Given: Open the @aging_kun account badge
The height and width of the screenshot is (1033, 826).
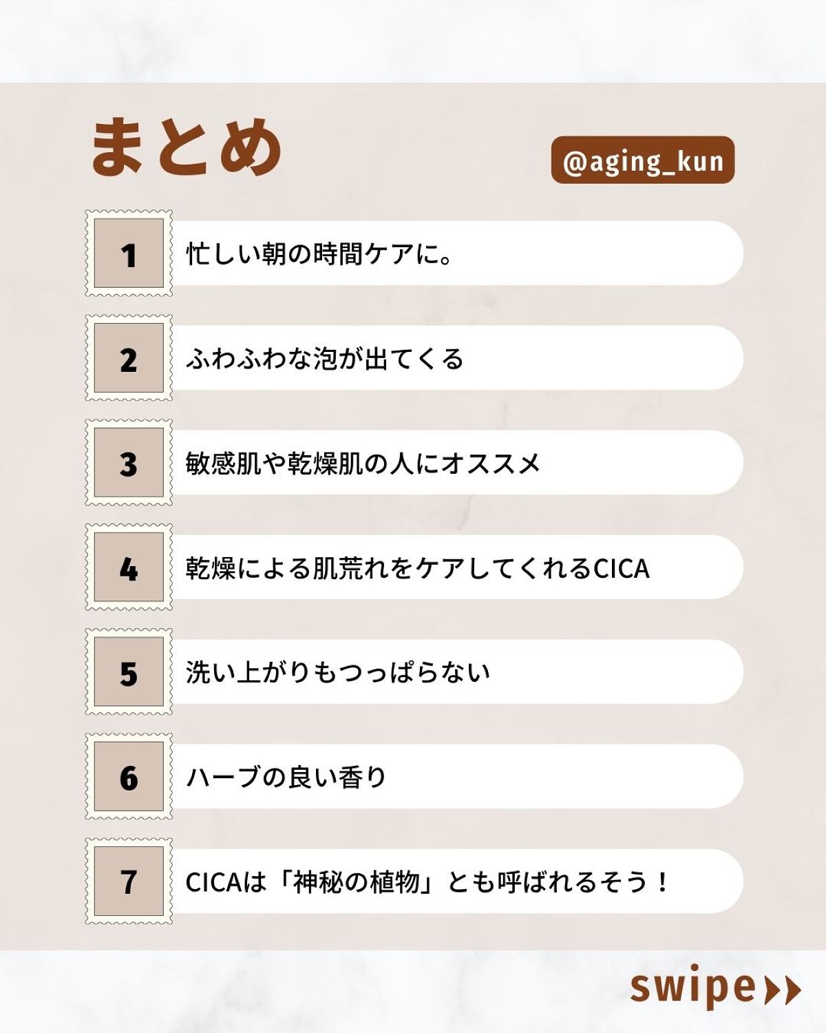Looking at the screenshot, I should tap(643, 160).
